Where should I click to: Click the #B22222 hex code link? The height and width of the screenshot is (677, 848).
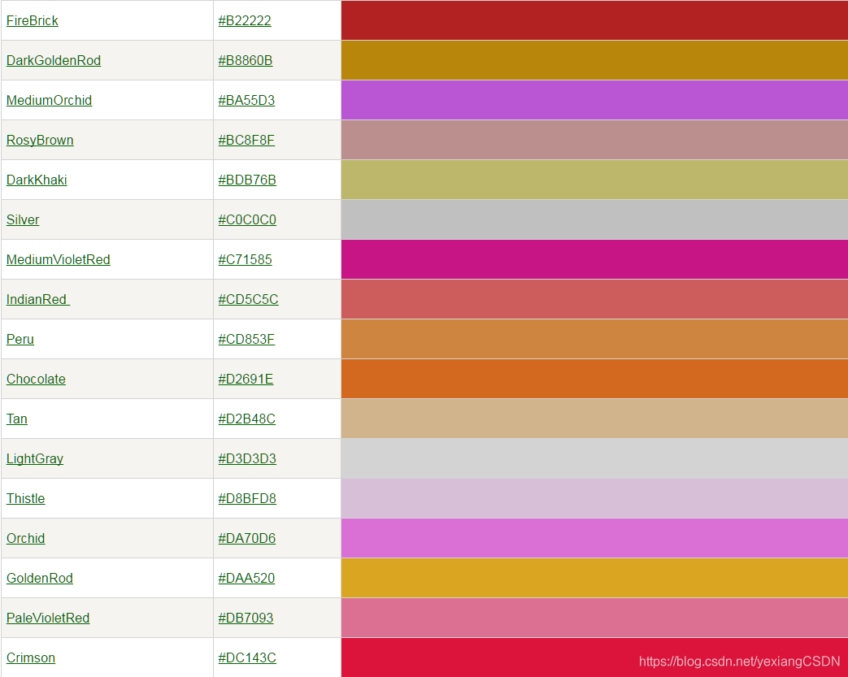tap(245, 20)
